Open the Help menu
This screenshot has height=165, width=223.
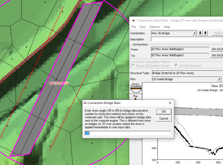[167, 27]
